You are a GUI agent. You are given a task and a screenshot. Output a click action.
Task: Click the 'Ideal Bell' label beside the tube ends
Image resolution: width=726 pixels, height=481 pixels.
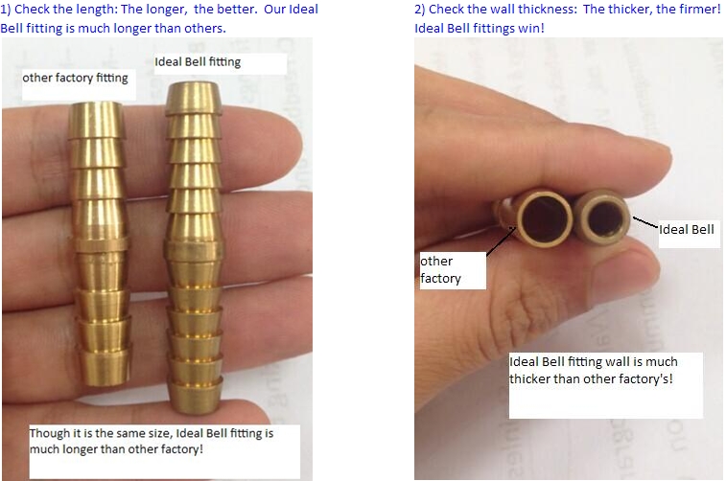(687, 229)
